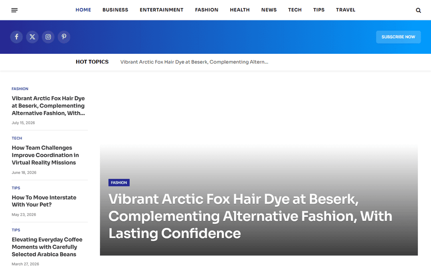431x269 pixels.
Task: Click the Subscribe Now button
Action: tap(398, 37)
